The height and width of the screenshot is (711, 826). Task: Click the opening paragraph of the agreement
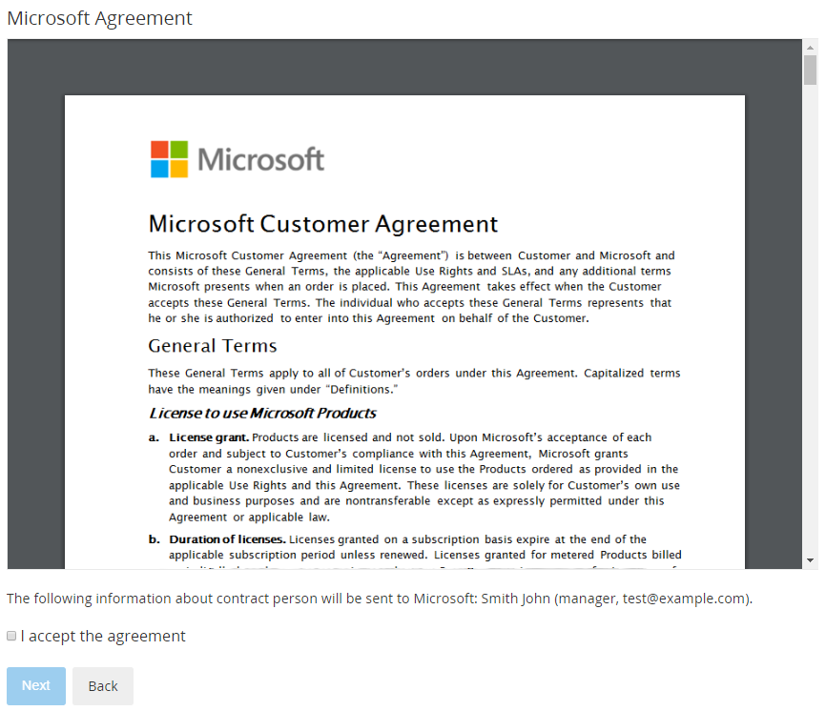(410, 286)
